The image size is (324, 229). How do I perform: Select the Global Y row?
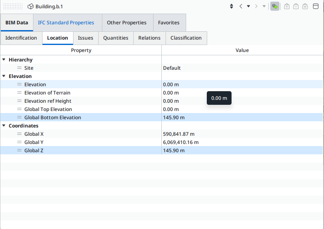pyautogui.click(x=161, y=142)
